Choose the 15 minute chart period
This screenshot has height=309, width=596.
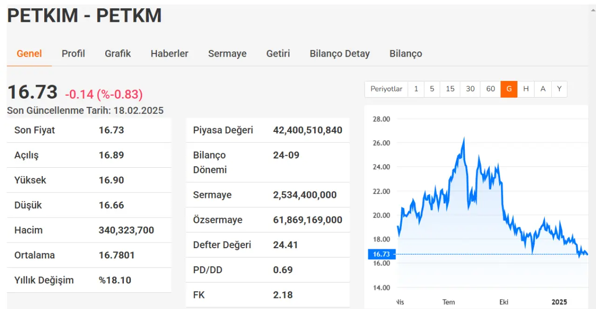click(450, 89)
